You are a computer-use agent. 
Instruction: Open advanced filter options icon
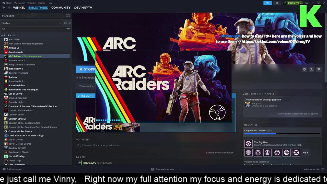[68, 29]
